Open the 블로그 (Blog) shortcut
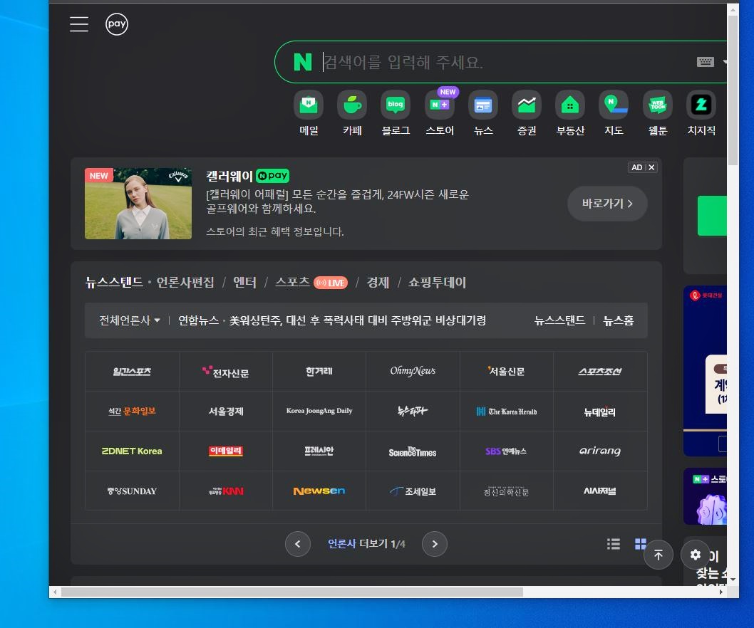The height and width of the screenshot is (628, 754). pyautogui.click(x=396, y=113)
